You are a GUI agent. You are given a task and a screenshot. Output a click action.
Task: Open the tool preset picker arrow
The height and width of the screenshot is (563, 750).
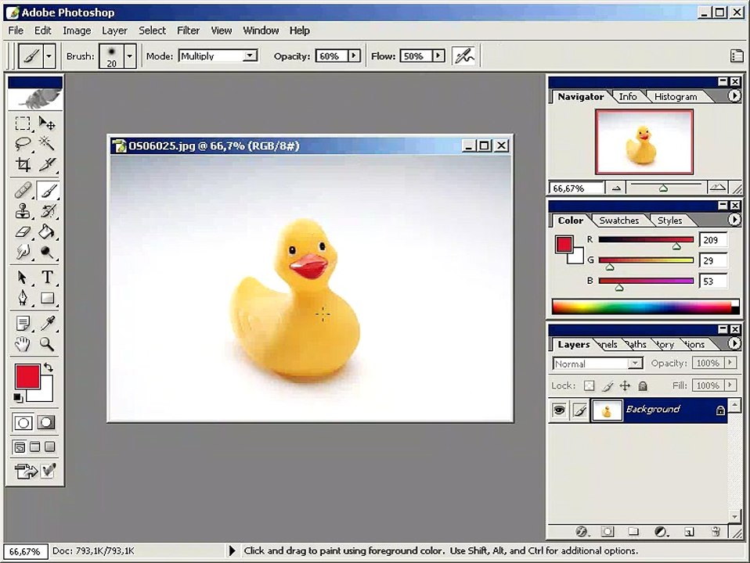pos(49,56)
